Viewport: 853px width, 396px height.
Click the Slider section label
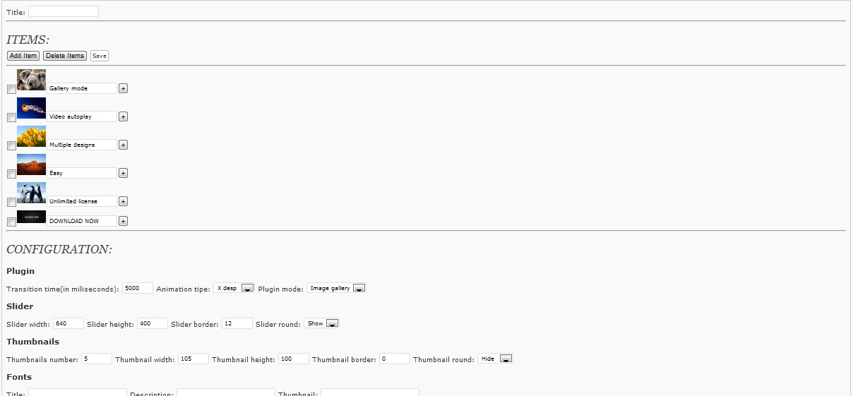coord(20,306)
